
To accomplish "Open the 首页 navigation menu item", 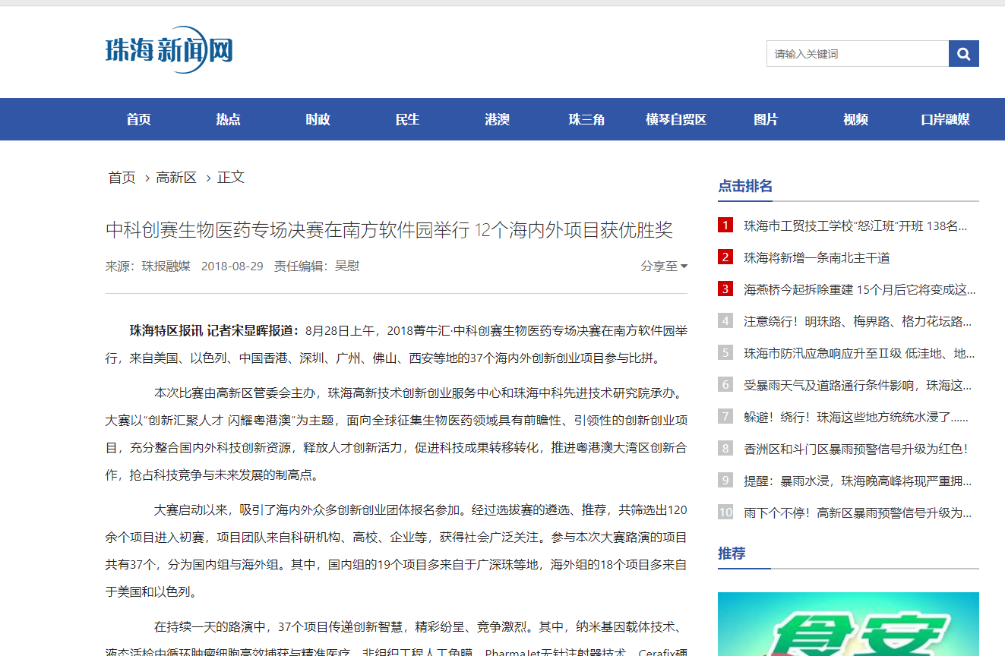I will [x=139, y=119].
